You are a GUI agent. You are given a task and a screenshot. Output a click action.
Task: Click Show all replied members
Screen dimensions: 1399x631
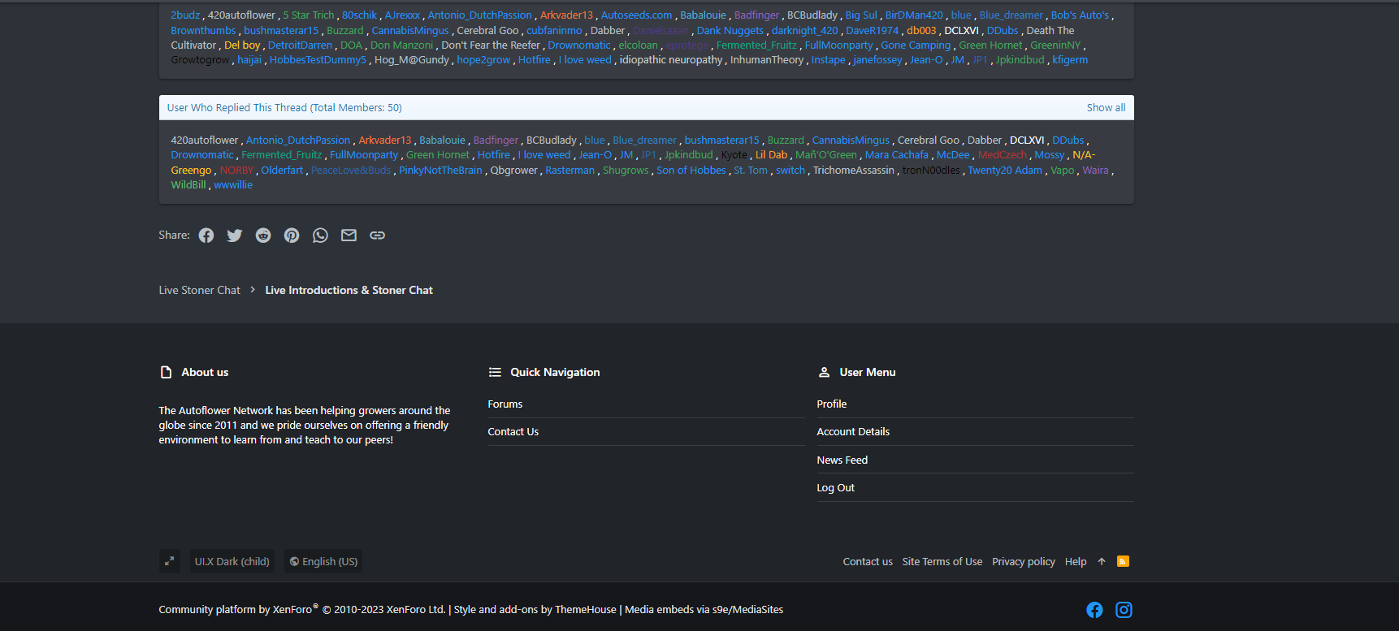click(x=1106, y=107)
